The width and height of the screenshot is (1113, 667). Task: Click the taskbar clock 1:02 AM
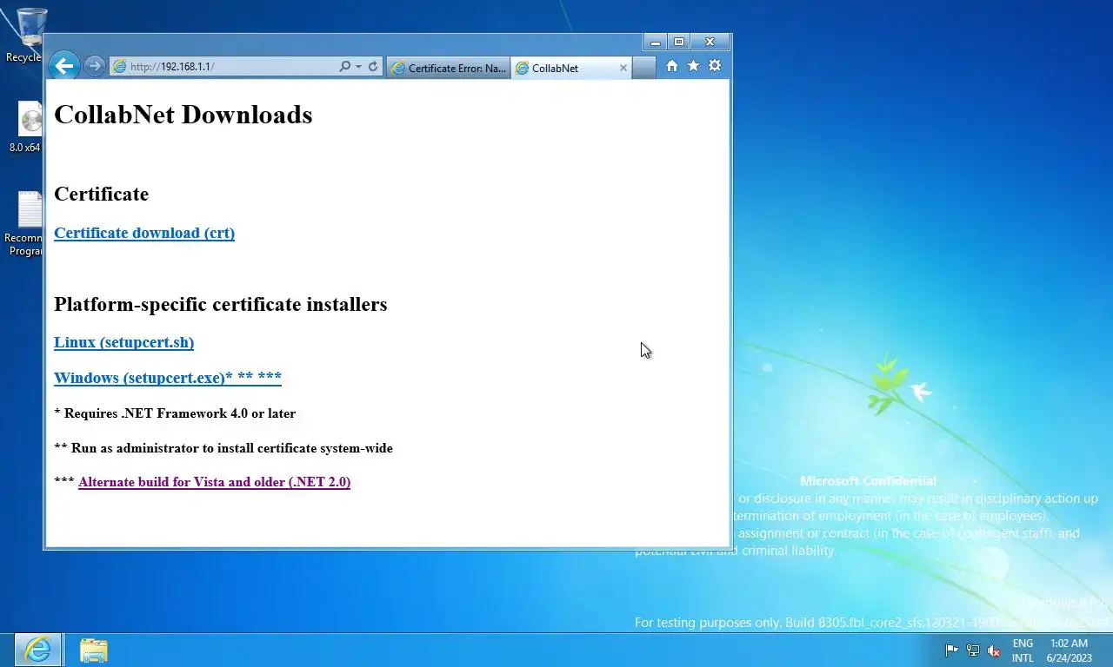1069,650
